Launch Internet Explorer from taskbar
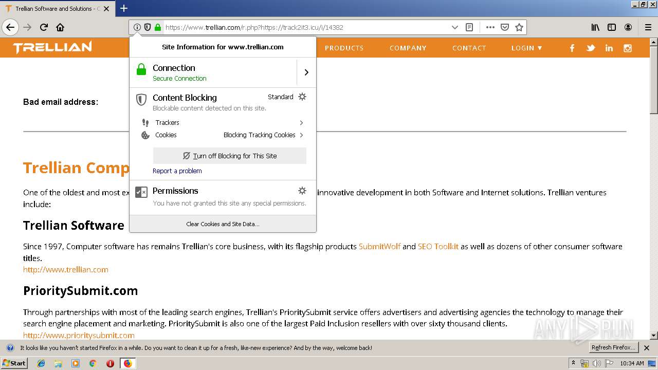Image resolution: width=658 pixels, height=370 pixels. click(x=41, y=363)
